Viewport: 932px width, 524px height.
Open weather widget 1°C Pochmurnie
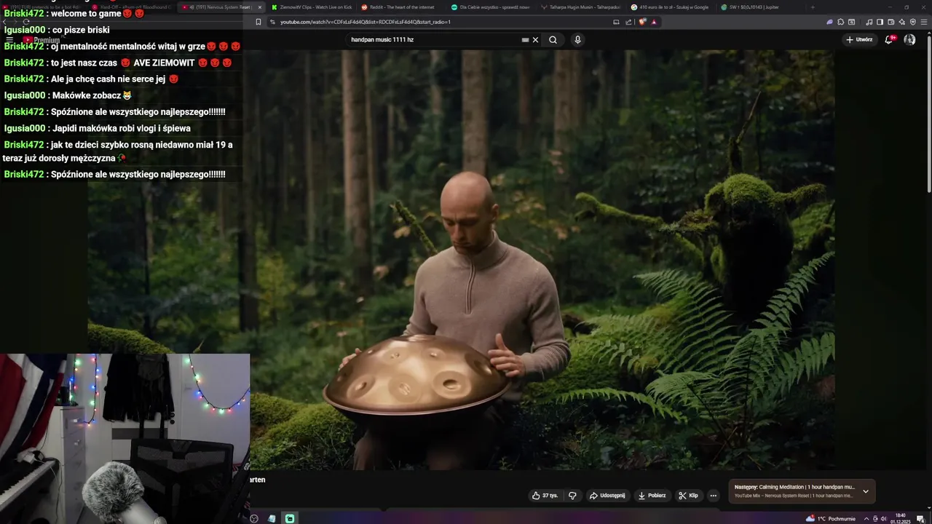pos(830,518)
